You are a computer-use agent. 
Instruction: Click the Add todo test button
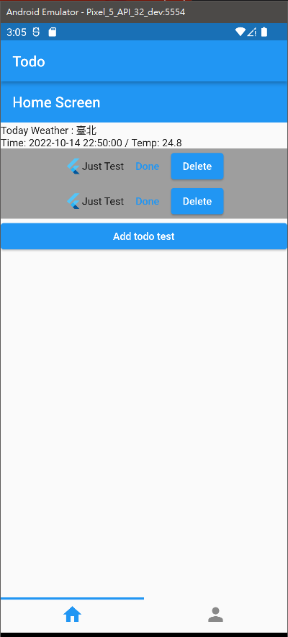click(144, 236)
